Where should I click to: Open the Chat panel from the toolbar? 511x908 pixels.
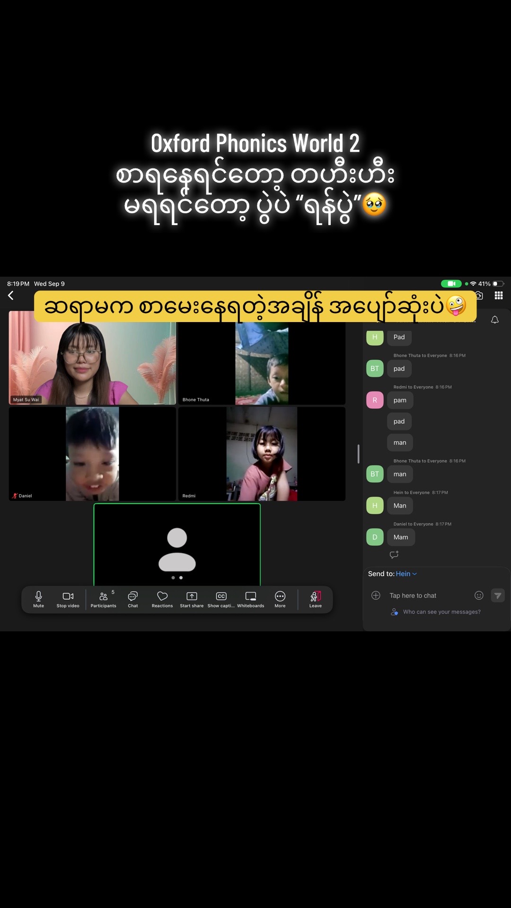133,599
